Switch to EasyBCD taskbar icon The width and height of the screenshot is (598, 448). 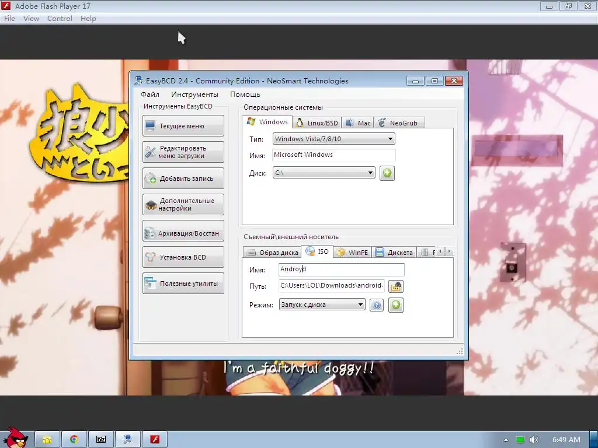tap(128, 440)
